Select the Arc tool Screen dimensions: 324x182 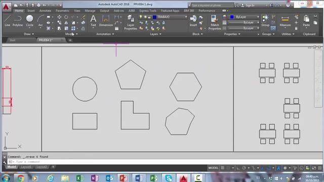click(x=40, y=21)
